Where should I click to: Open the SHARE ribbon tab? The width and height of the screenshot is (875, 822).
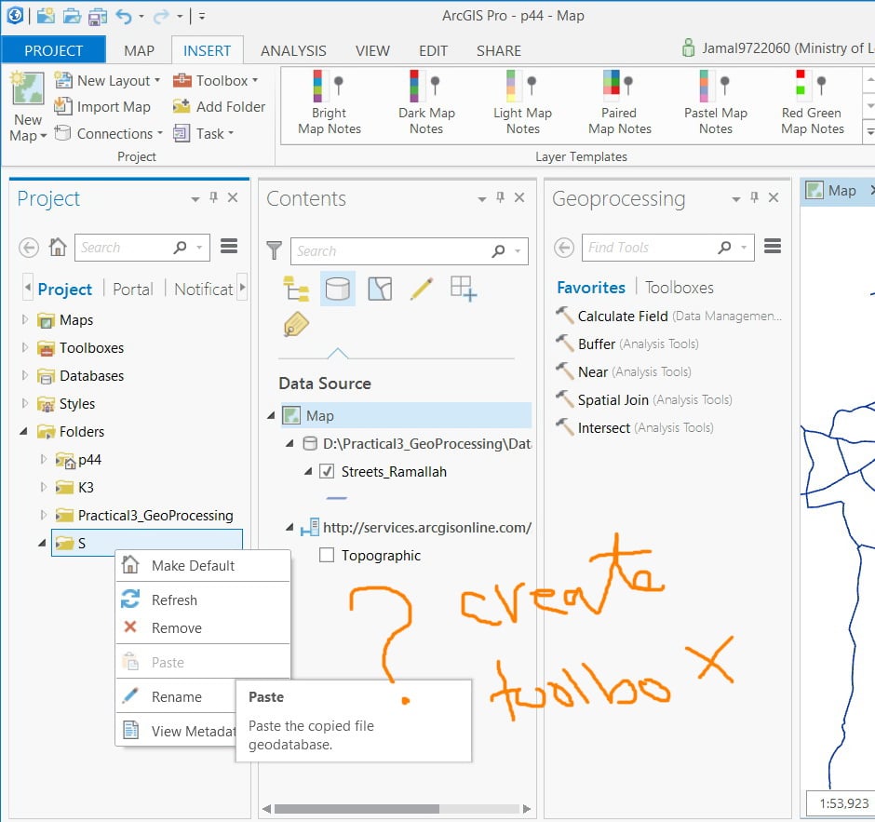tap(499, 50)
